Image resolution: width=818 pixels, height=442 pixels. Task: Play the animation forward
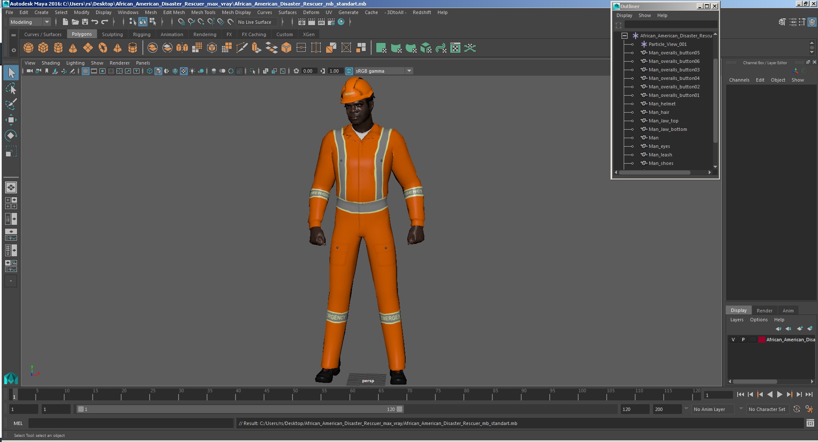(x=780, y=394)
